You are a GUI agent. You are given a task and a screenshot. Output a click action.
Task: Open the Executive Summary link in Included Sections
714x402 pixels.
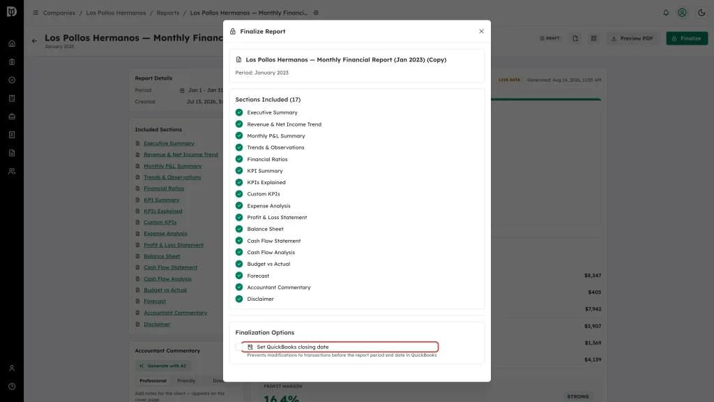coord(169,143)
